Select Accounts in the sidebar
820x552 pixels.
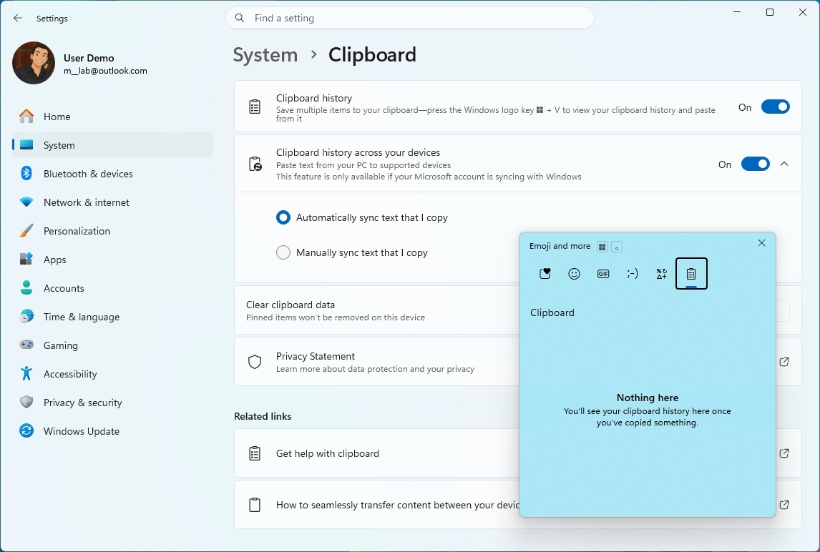pyautogui.click(x=63, y=288)
